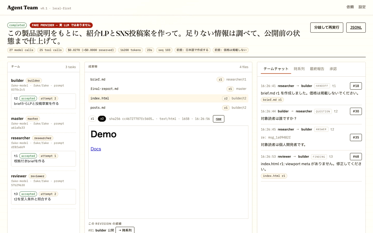Select final-report.md in the artifacts list
Viewport: 373px width, 233px height.
168,89
